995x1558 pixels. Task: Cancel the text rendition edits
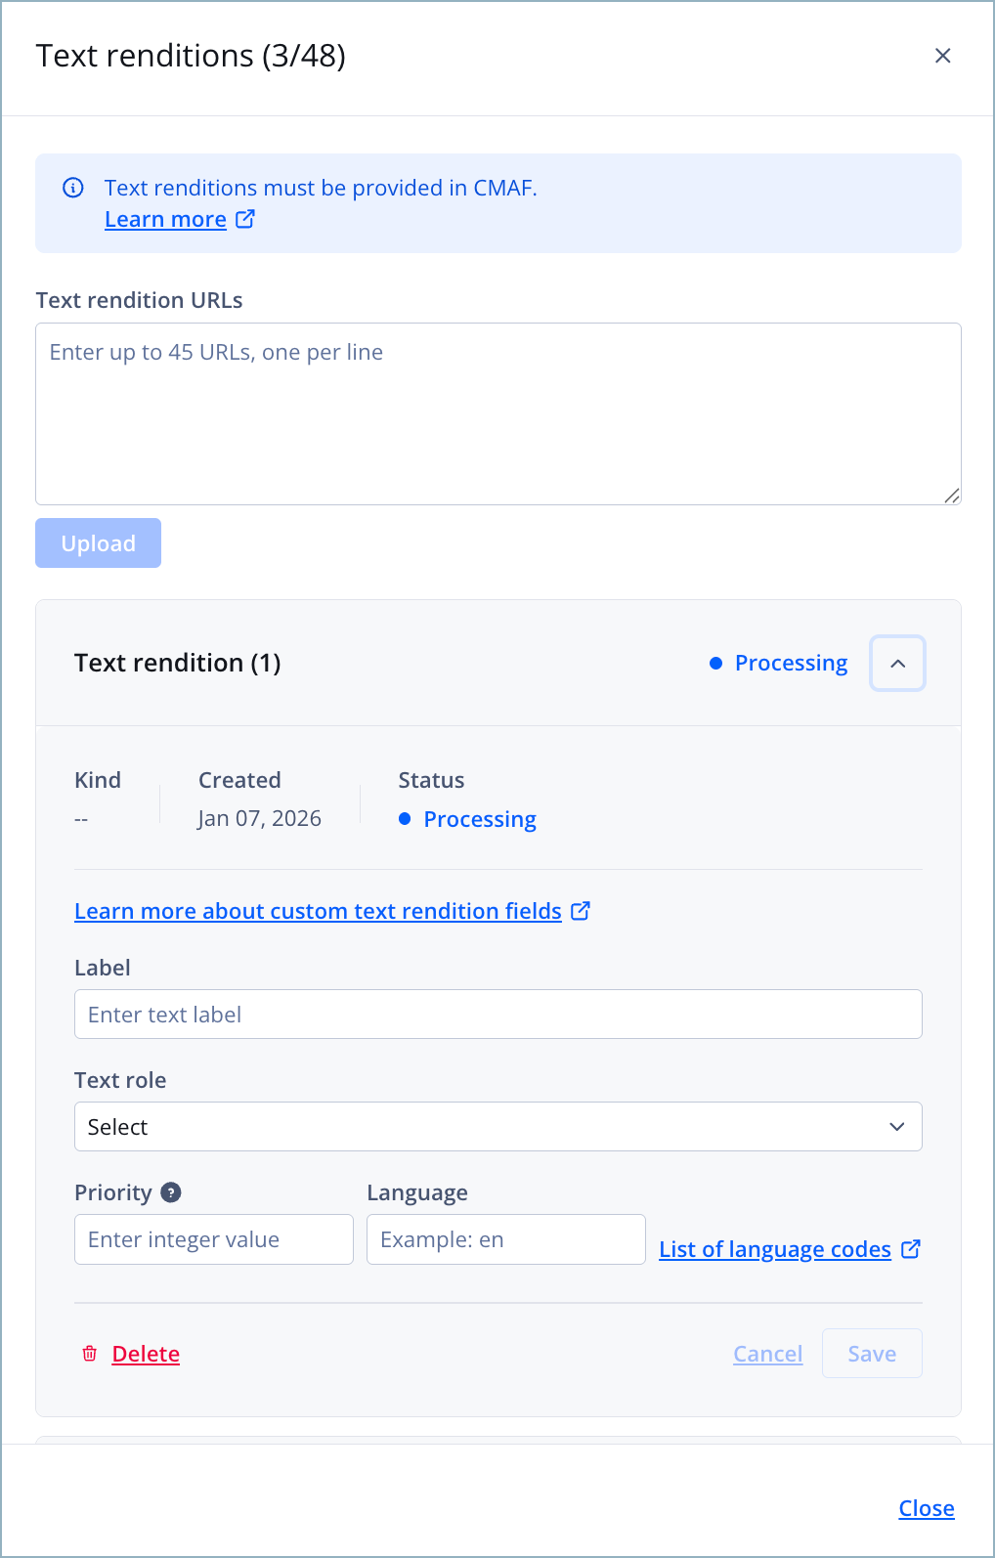point(768,1354)
